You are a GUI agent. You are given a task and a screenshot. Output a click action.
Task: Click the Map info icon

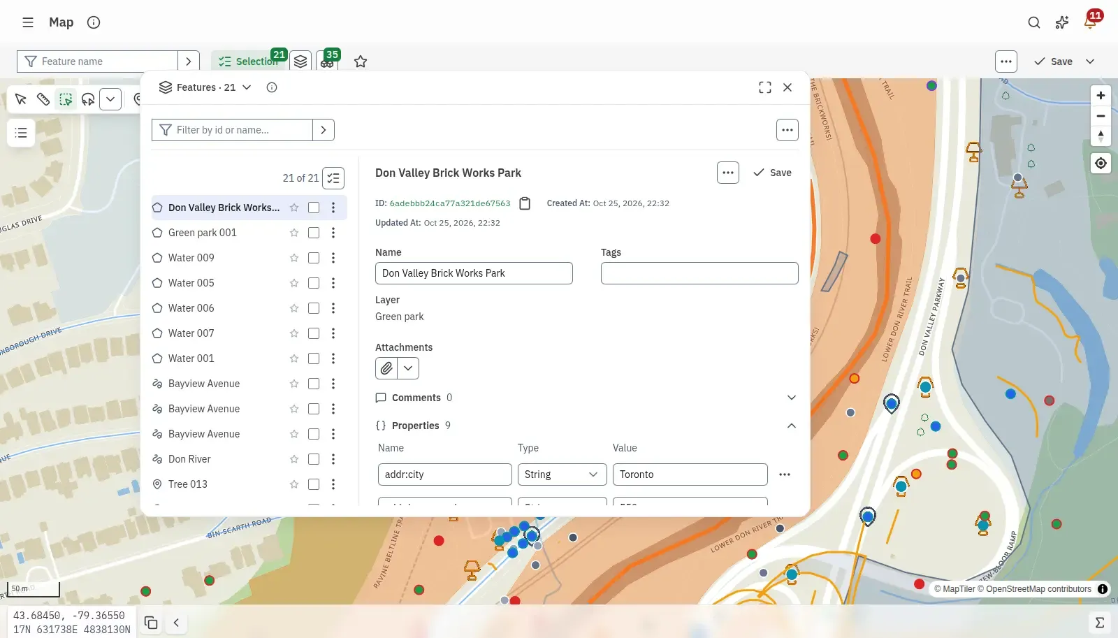[94, 22]
